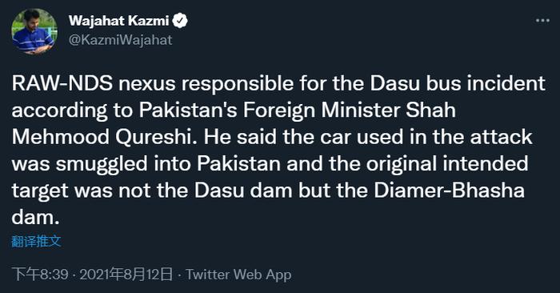This screenshot has height=293, width=560.
Task: Open the 下午8:39 timestamp link
Action: click(x=40, y=275)
